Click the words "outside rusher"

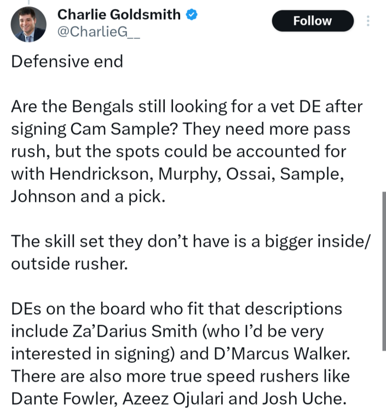[x=69, y=264]
